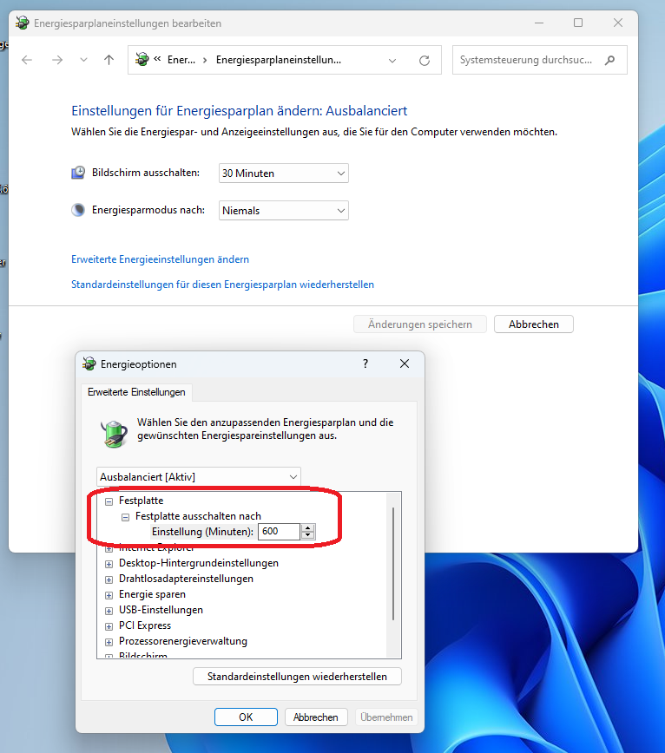This screenshot has height=753, width=665.
Task: Expand the 'Energie sparen' node
Action: [x=109, y=595]
